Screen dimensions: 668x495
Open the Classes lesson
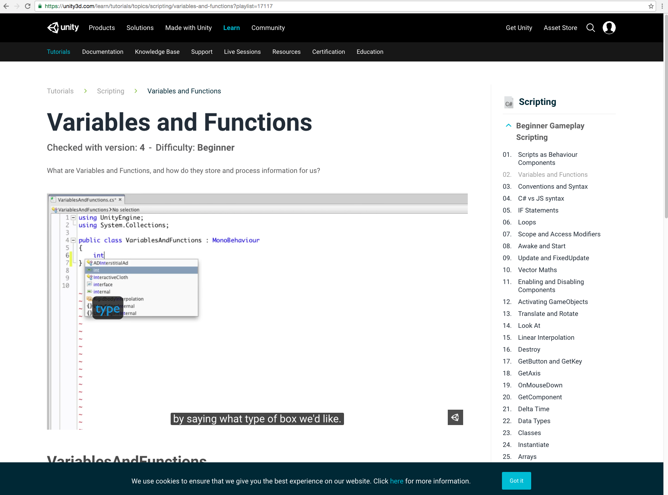[529, 433]
